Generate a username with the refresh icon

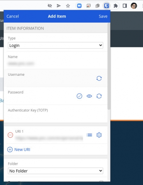[99, 79]
